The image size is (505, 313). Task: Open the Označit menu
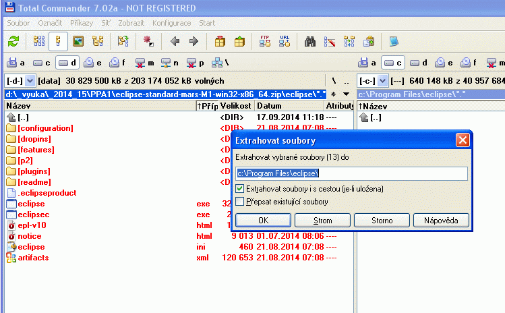(50, 23)
